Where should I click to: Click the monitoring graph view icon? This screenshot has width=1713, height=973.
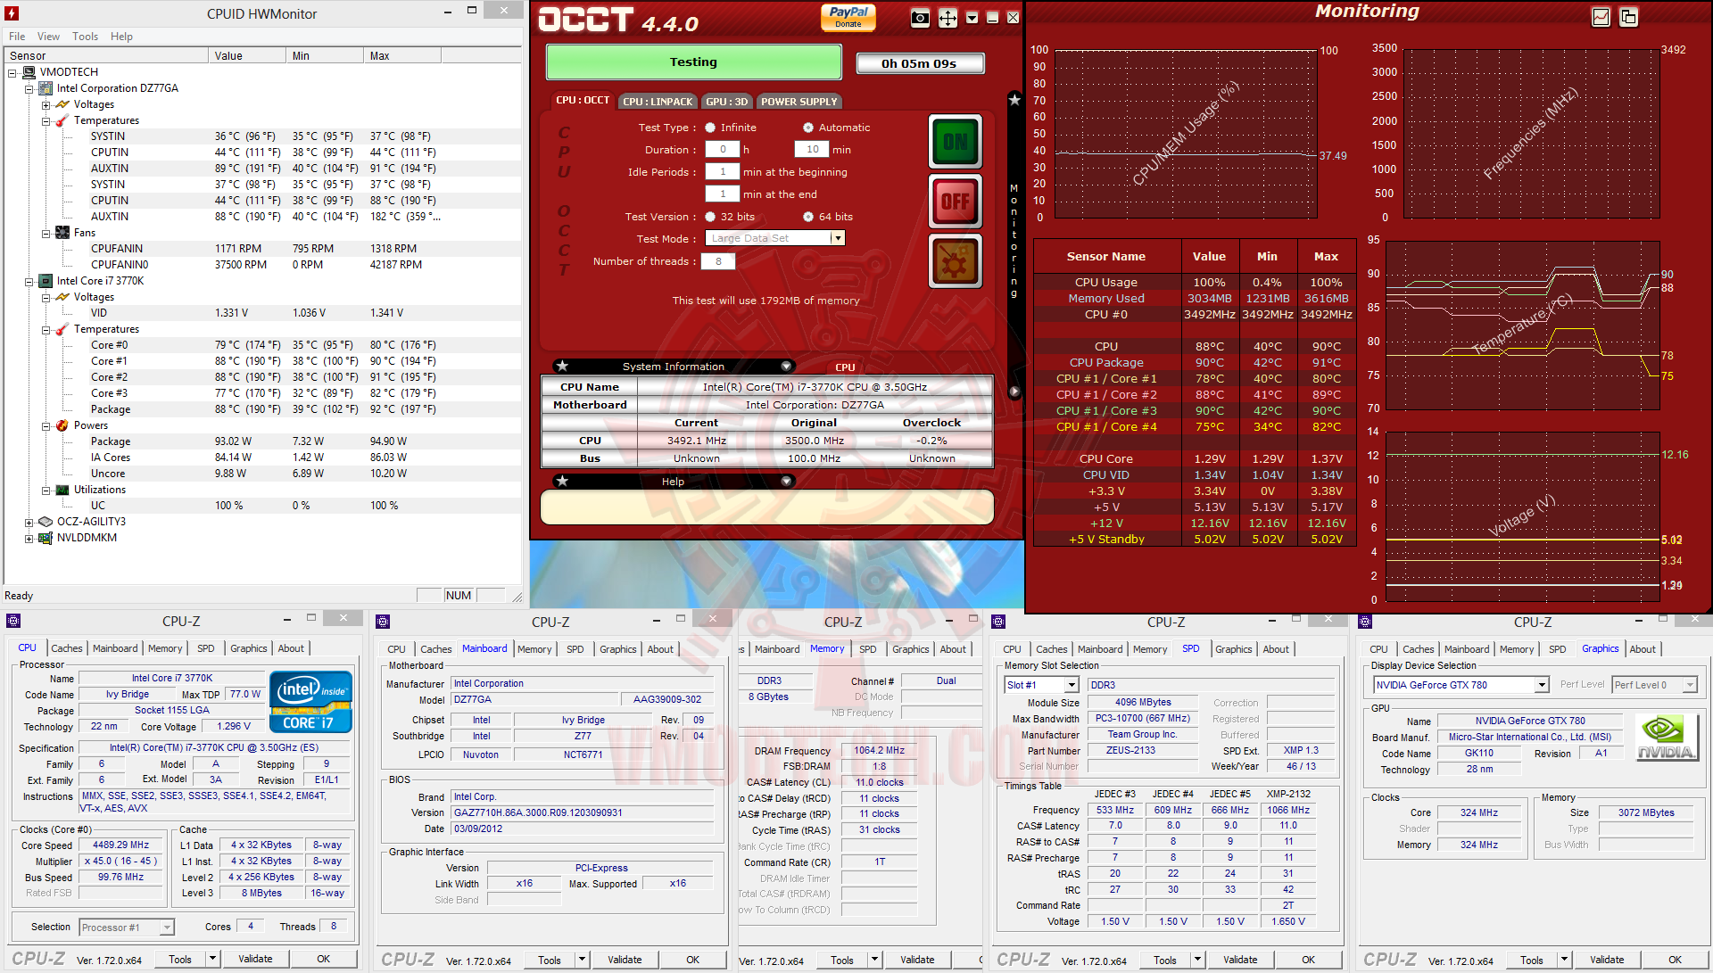[1601, 17]
